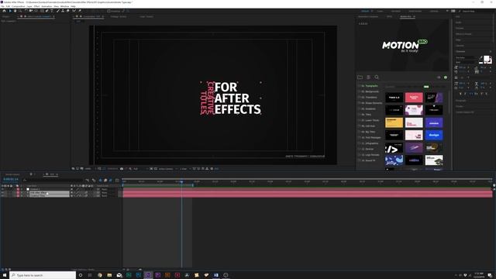
Task: Click the timeline timecode display
Action: pyautogui.click(x=10, y=179)
